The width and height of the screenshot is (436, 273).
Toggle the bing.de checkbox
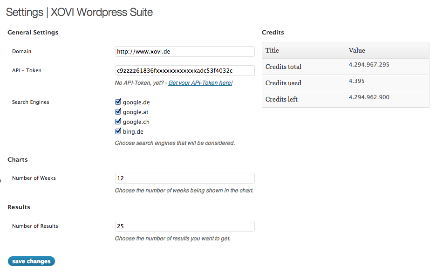[118, 131]
